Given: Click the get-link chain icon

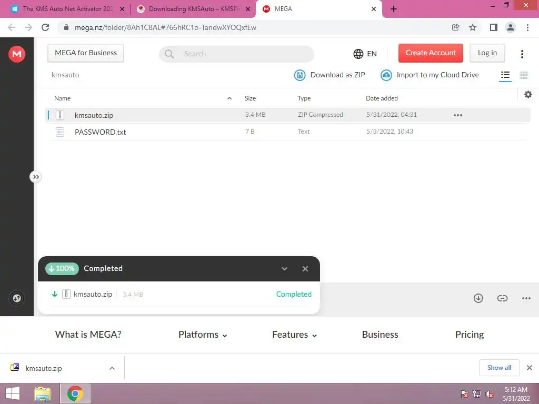Looking at the screenshot, I should [502, 298].
